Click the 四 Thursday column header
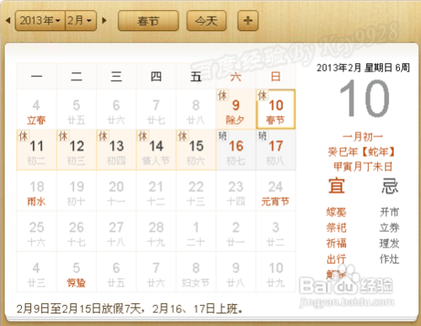 [x=156, y=77]
